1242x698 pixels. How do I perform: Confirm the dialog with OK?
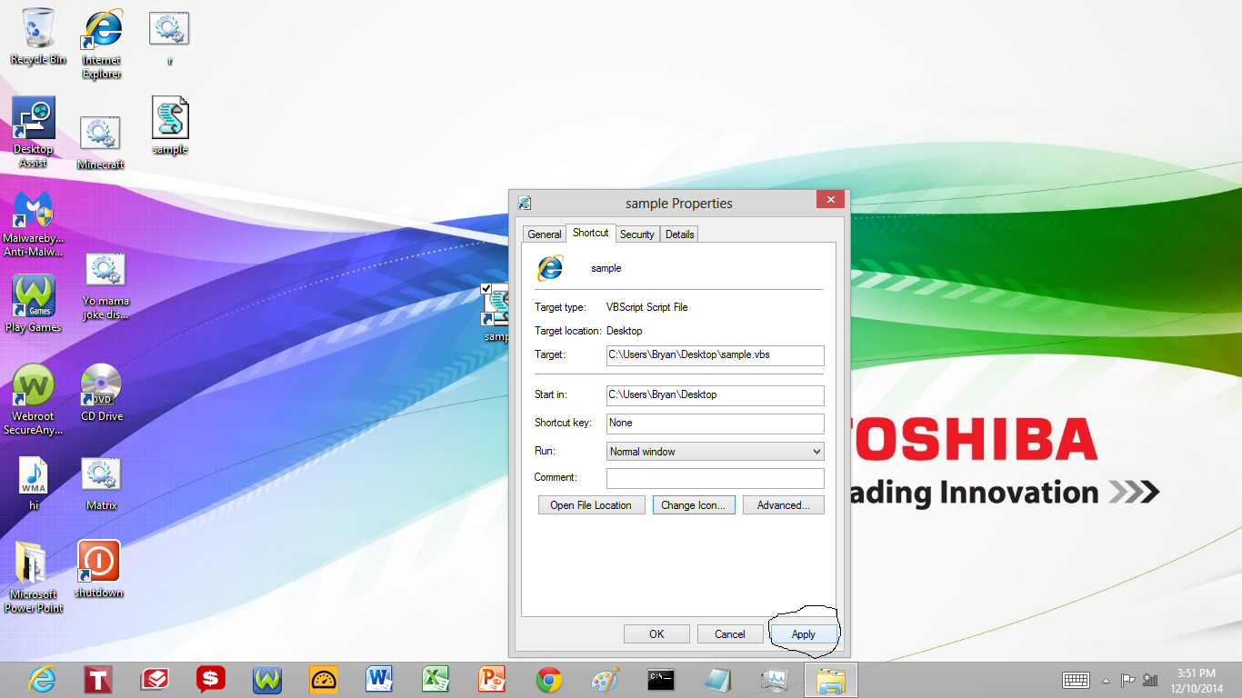coord(656,634)
